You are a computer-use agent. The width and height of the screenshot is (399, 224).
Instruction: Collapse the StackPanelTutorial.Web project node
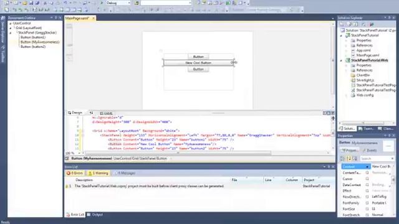click(342, 60)
